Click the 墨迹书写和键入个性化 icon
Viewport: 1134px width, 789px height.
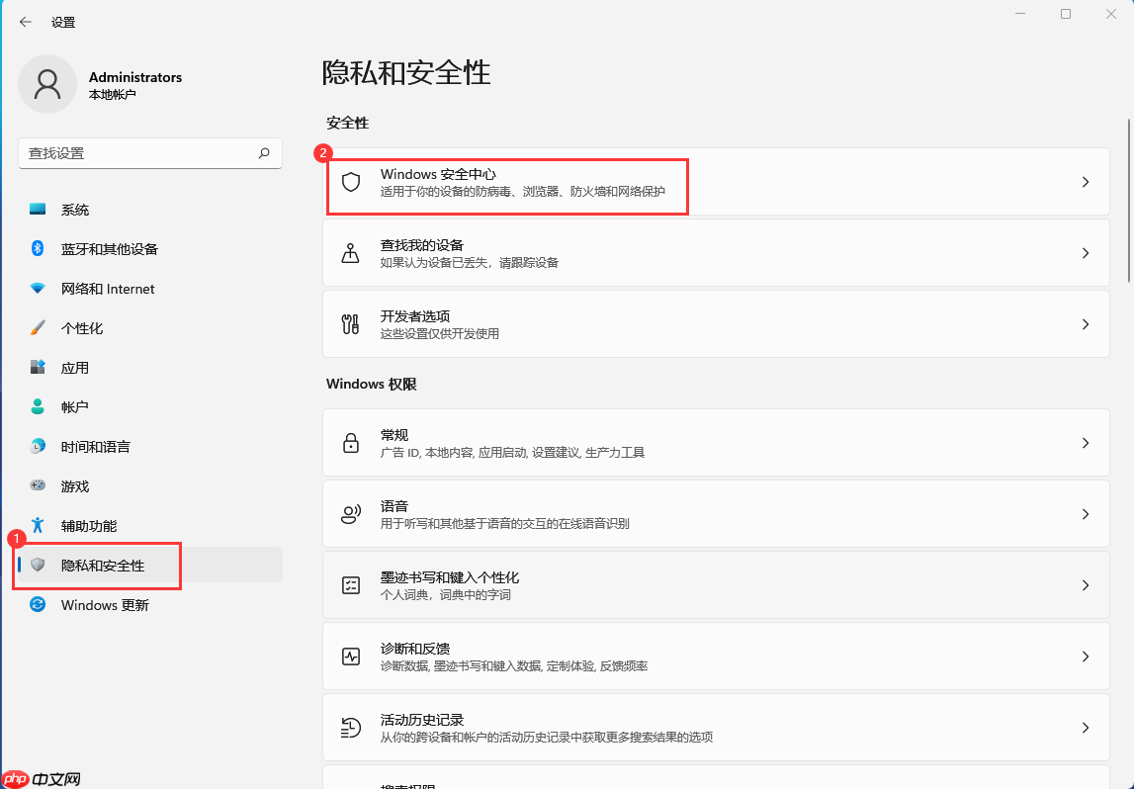tap(351, 584)
